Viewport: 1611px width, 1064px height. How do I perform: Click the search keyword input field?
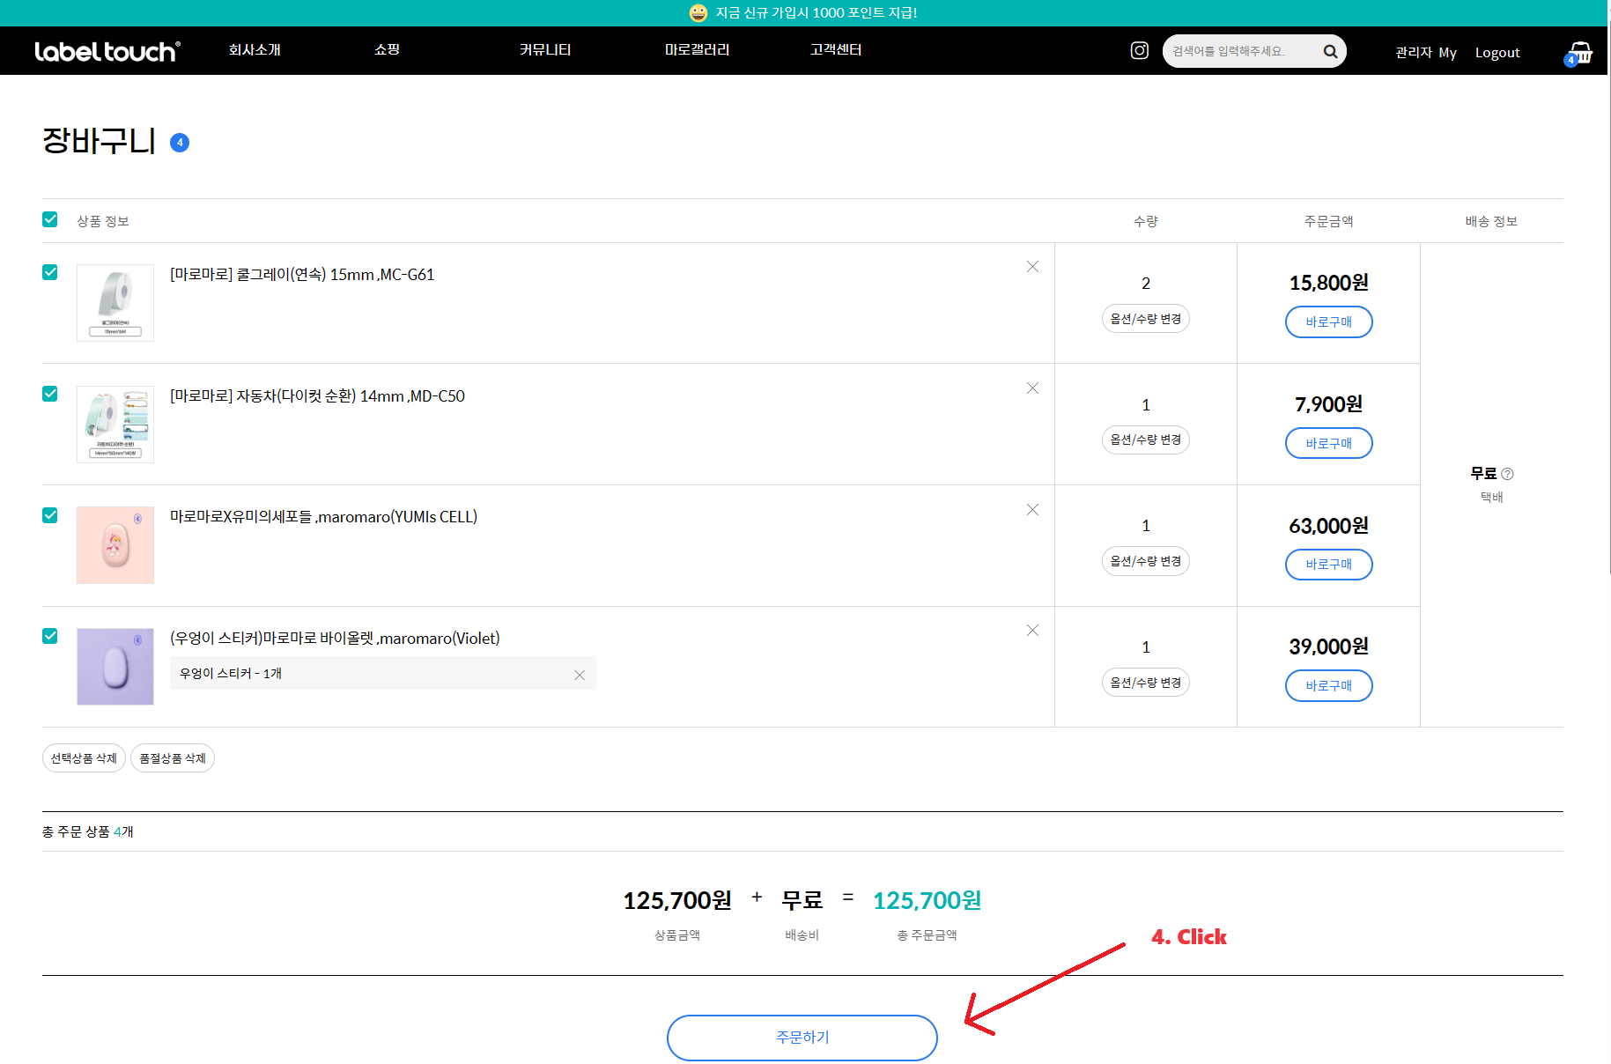click(1244, 52)
